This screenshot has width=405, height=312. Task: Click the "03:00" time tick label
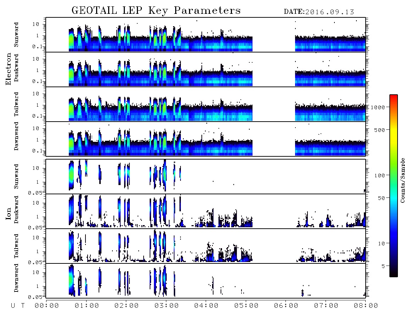point(167,306)
